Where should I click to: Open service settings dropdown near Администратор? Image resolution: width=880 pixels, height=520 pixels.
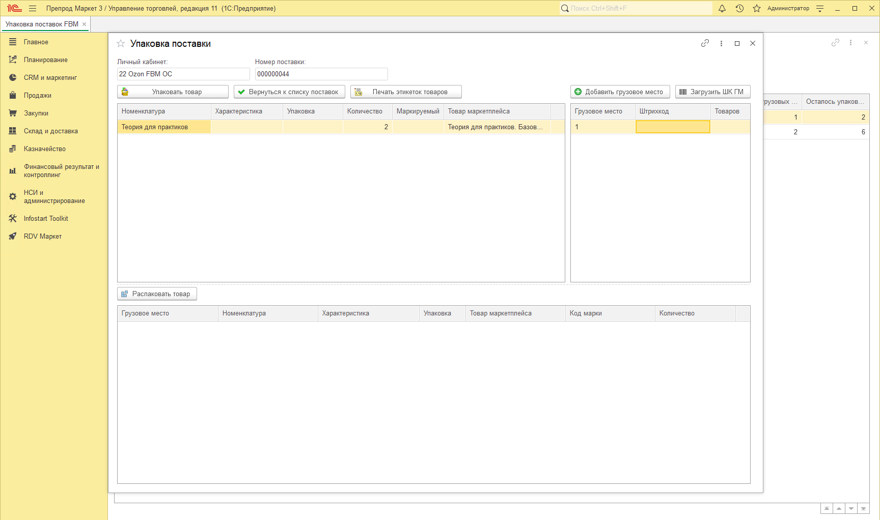pyautogui.click(x=820, y=8)
